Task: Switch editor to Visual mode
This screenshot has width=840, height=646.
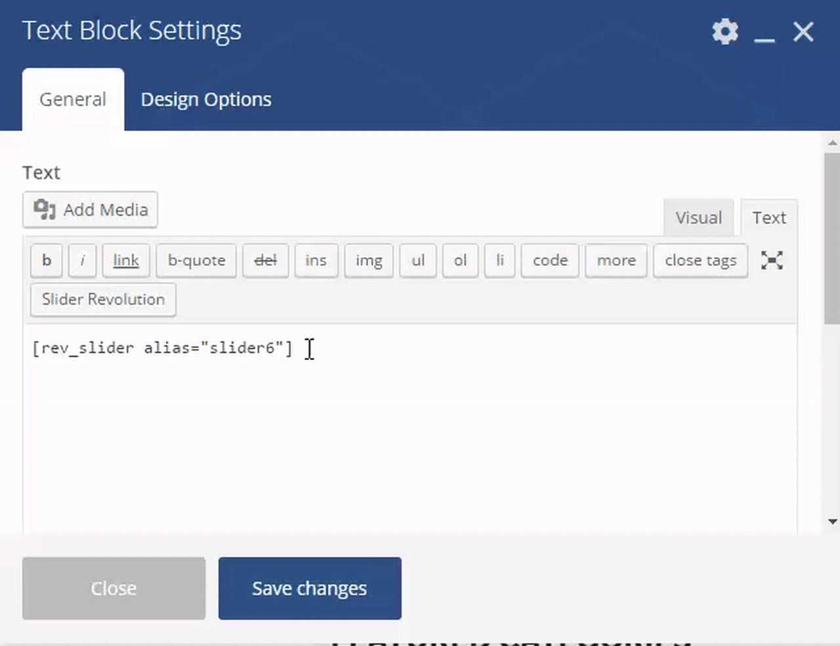Action: [698, 218]
